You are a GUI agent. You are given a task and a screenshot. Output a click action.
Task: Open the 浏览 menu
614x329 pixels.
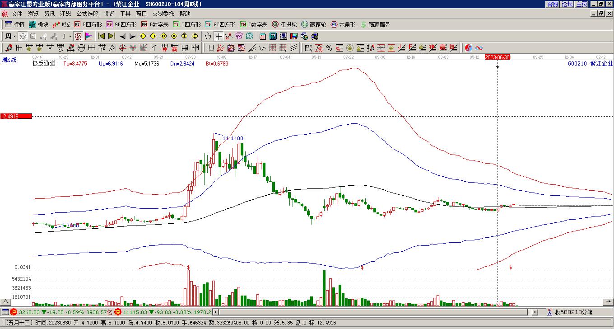pyautogui.click(x=33, y=14)
